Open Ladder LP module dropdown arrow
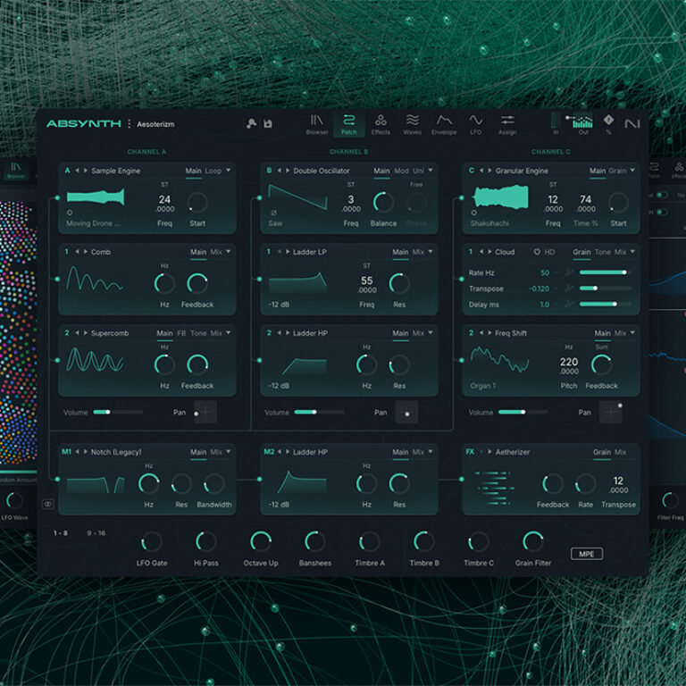 tap(431, 252)
